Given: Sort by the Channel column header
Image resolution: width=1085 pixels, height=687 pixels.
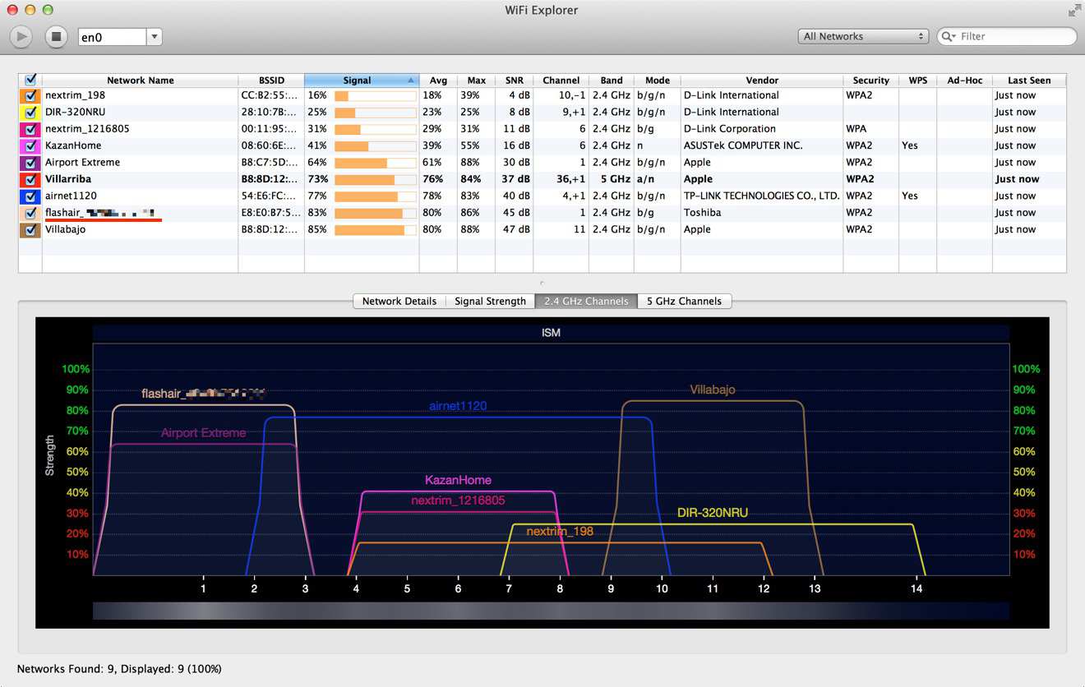Looking at the screenshot, I should 561,80.
